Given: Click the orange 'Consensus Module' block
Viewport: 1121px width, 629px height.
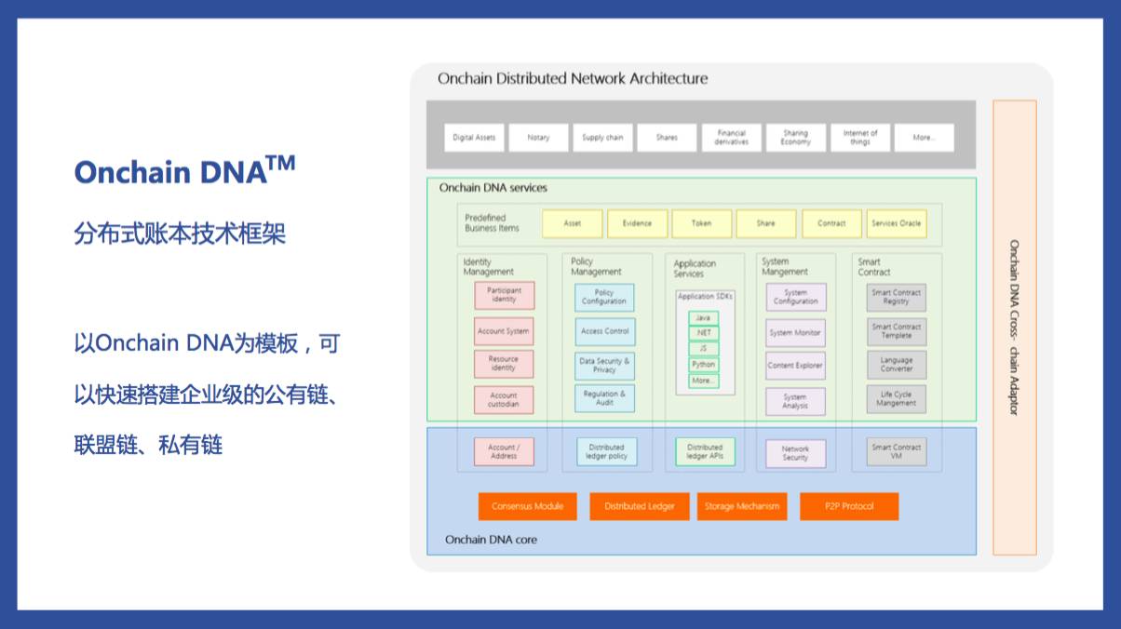Looking at the screenshot, I should point(528,506).
